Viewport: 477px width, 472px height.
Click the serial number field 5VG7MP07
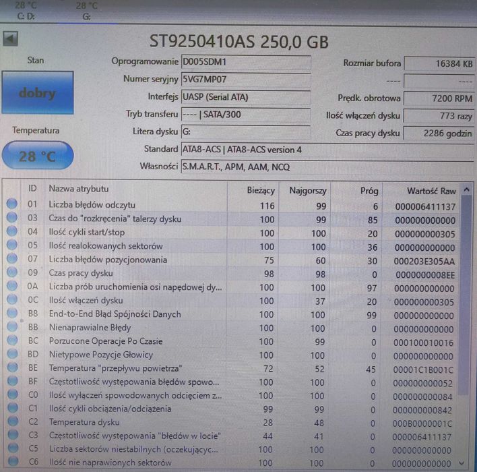click(246, 80)
